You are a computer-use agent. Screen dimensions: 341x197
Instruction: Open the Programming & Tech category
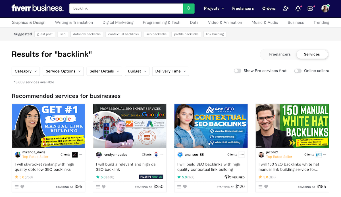(x=161, y=22)
